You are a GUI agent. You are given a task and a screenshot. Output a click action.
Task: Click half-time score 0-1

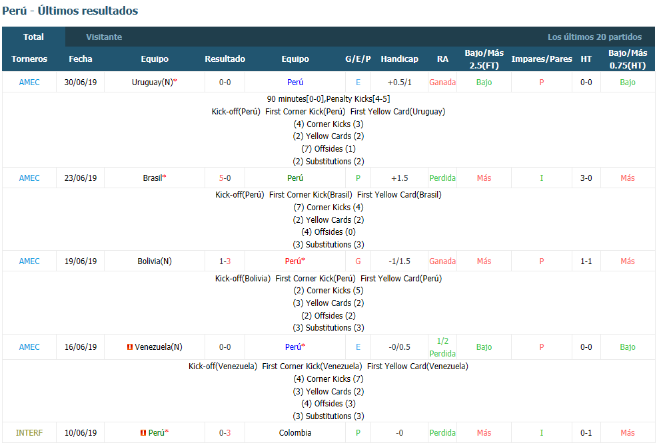coord(586,433)
